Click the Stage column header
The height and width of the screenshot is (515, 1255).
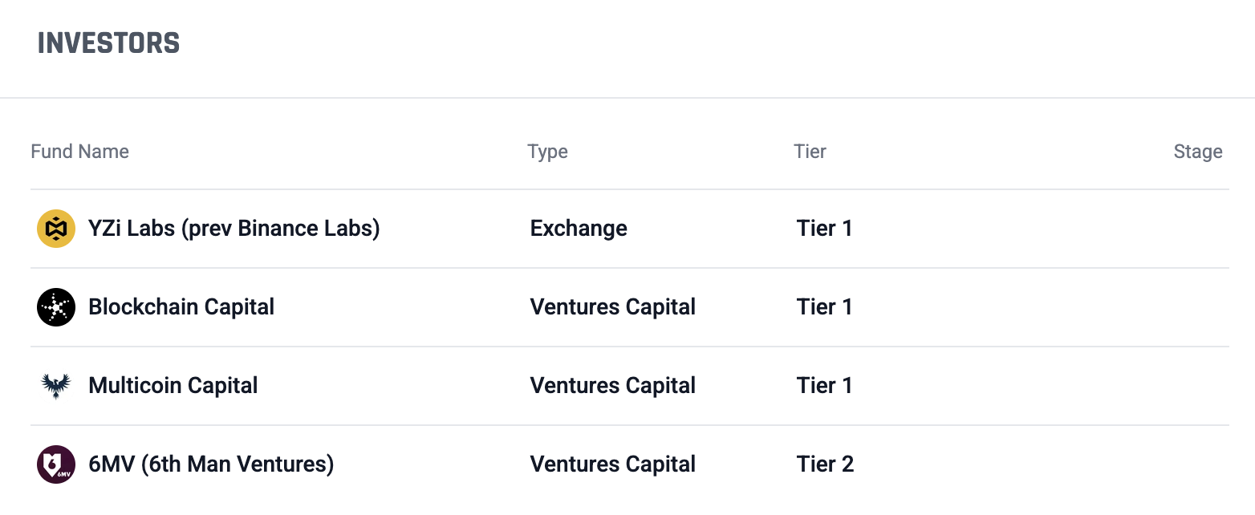[x=1197, y=152]
